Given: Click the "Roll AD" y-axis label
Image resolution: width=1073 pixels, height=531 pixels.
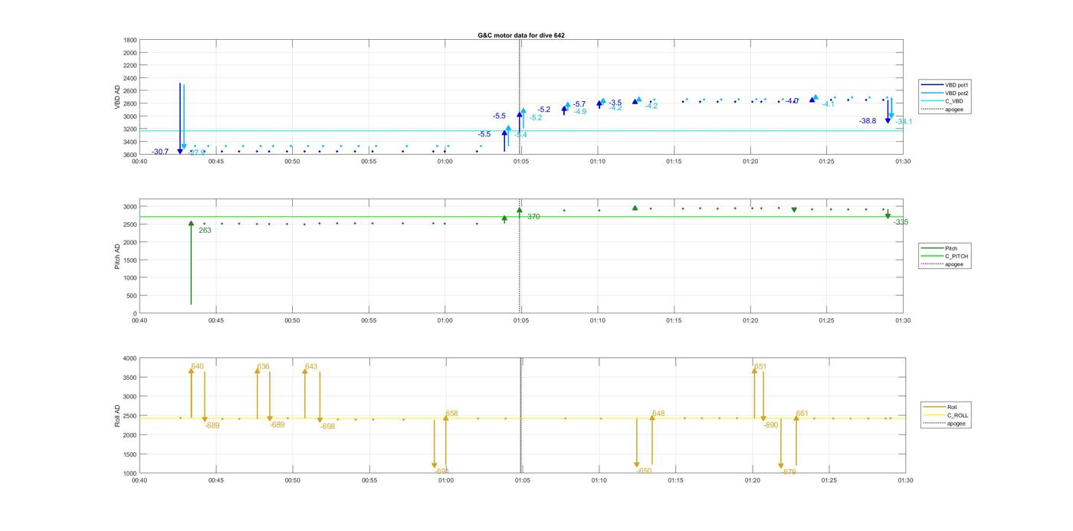Looking at the screenshot, I should [x=118, y=415].
